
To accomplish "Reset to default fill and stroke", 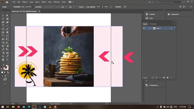I will 2,69.
